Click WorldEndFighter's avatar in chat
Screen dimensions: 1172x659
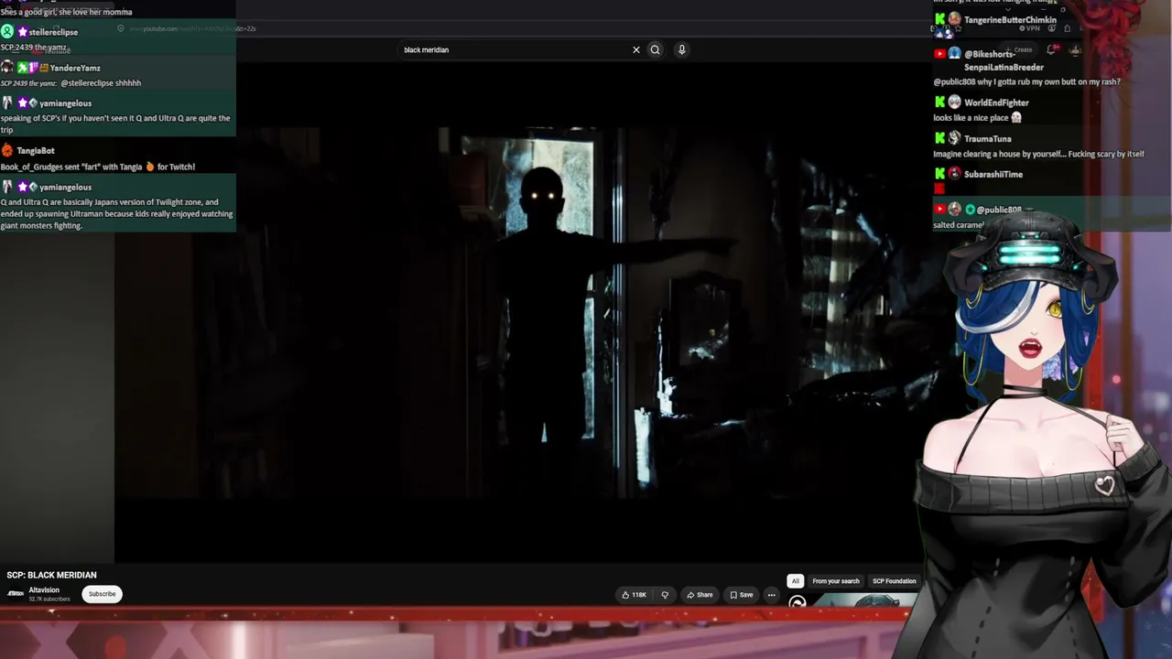954,103
